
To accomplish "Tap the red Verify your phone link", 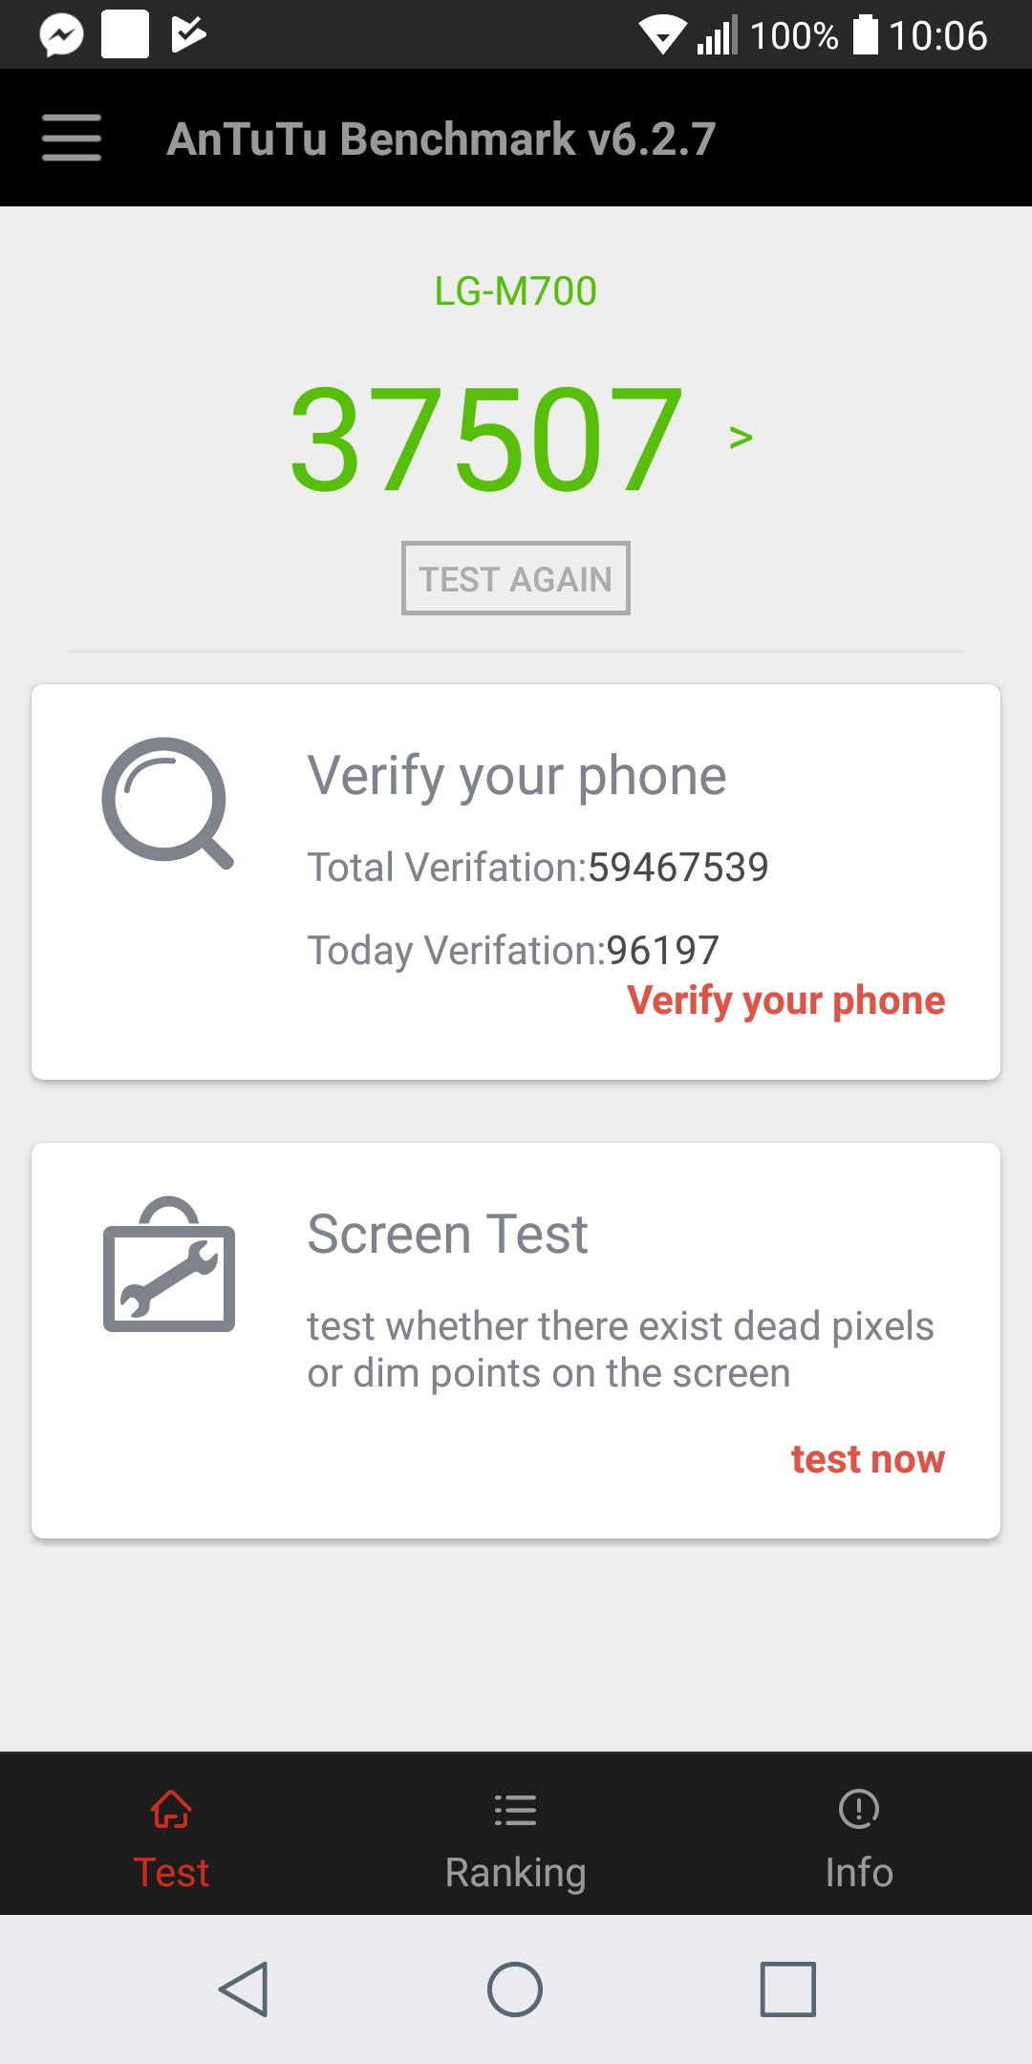I will pos(785,1000).
